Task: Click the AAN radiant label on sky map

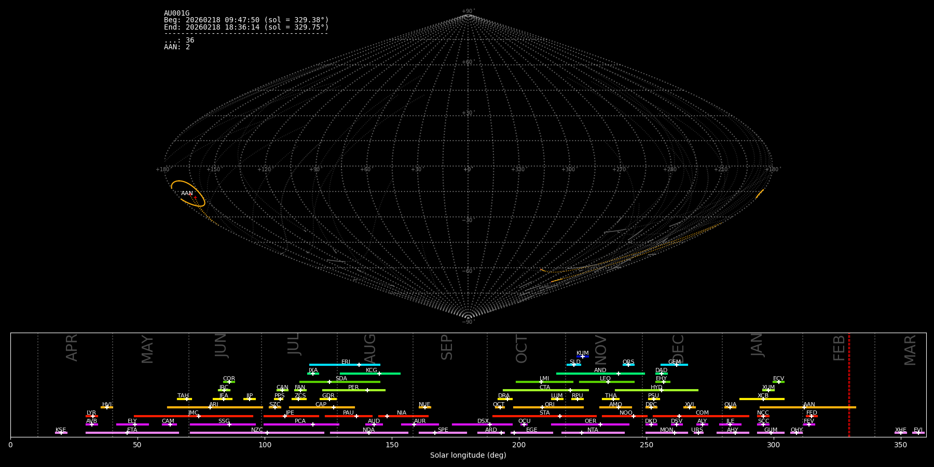Action: click(x=187, y=194)
